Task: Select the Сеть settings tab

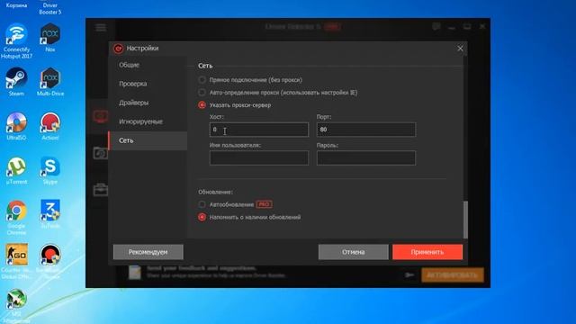Action: tap(148, 140)
